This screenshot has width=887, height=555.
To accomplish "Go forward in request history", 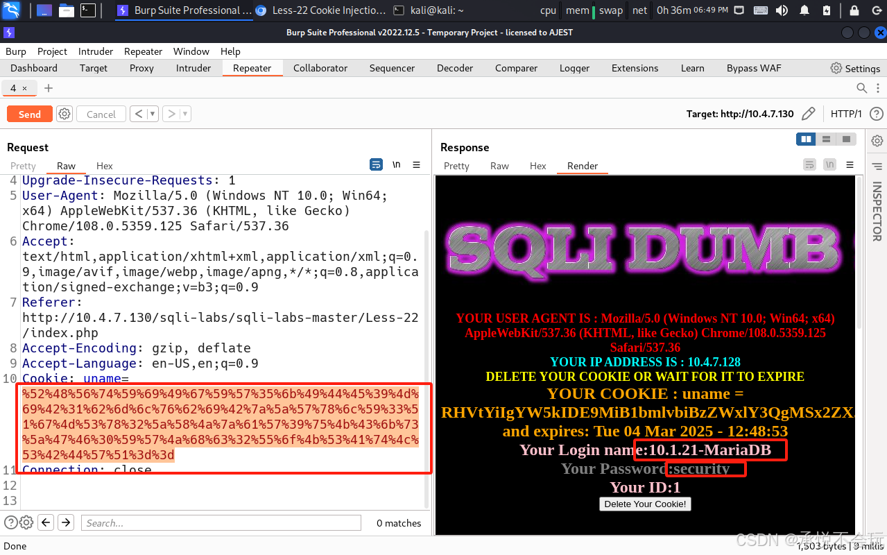I will (x=171, y=114).
